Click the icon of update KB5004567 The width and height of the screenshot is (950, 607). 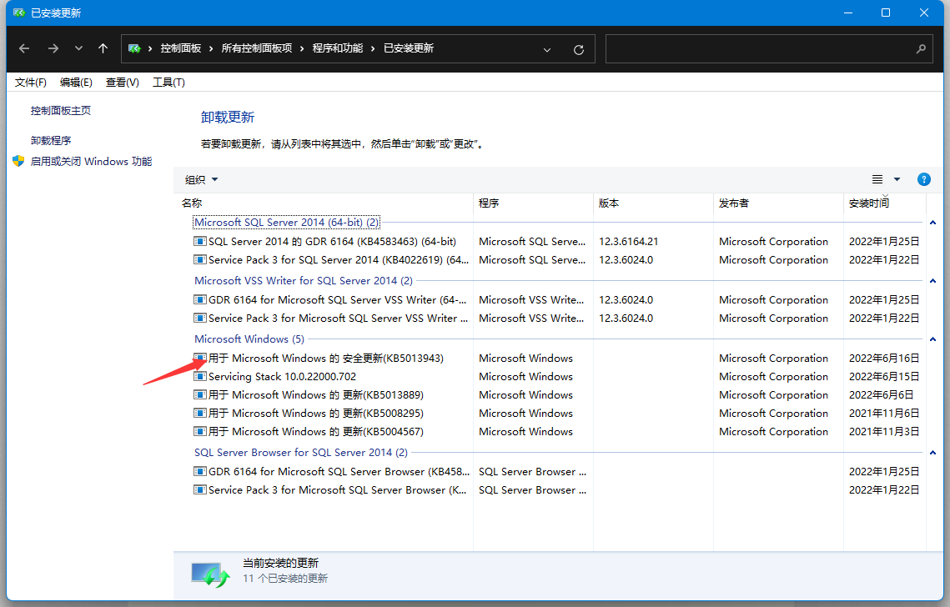(x=200, y=431)
